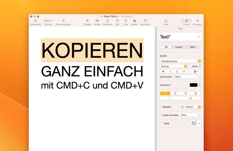The image size is (233, 151).
Task: Open the Zeichenstile dropdown
Action: pyautogui.click(x=187, y=77)
